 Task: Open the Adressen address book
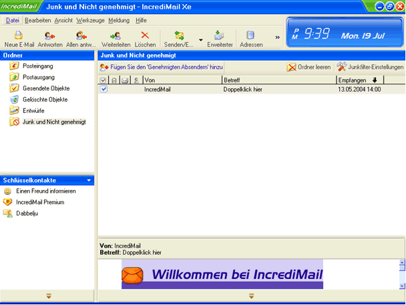tap(251, 39)
